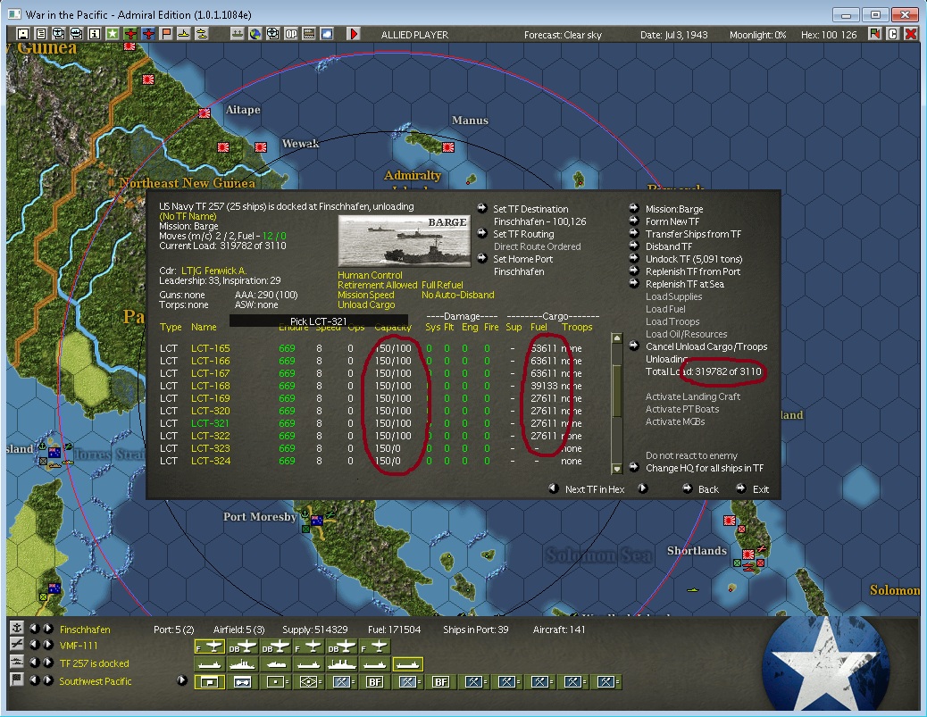Click the globe icon in the toolbar
The image size is (927, 717).
(255, 34)
